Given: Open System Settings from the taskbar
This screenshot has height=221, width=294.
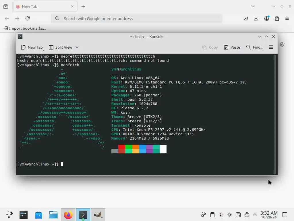Looking at the screenshot, I should (24, 215).
